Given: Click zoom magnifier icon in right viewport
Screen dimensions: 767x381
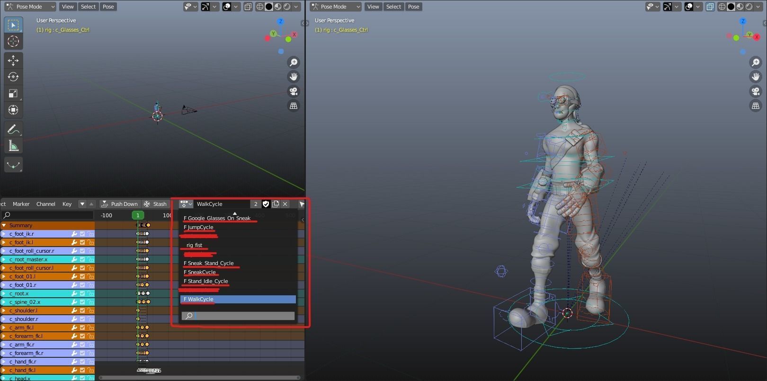Looking at the screenshot, I should click(756, 62).
